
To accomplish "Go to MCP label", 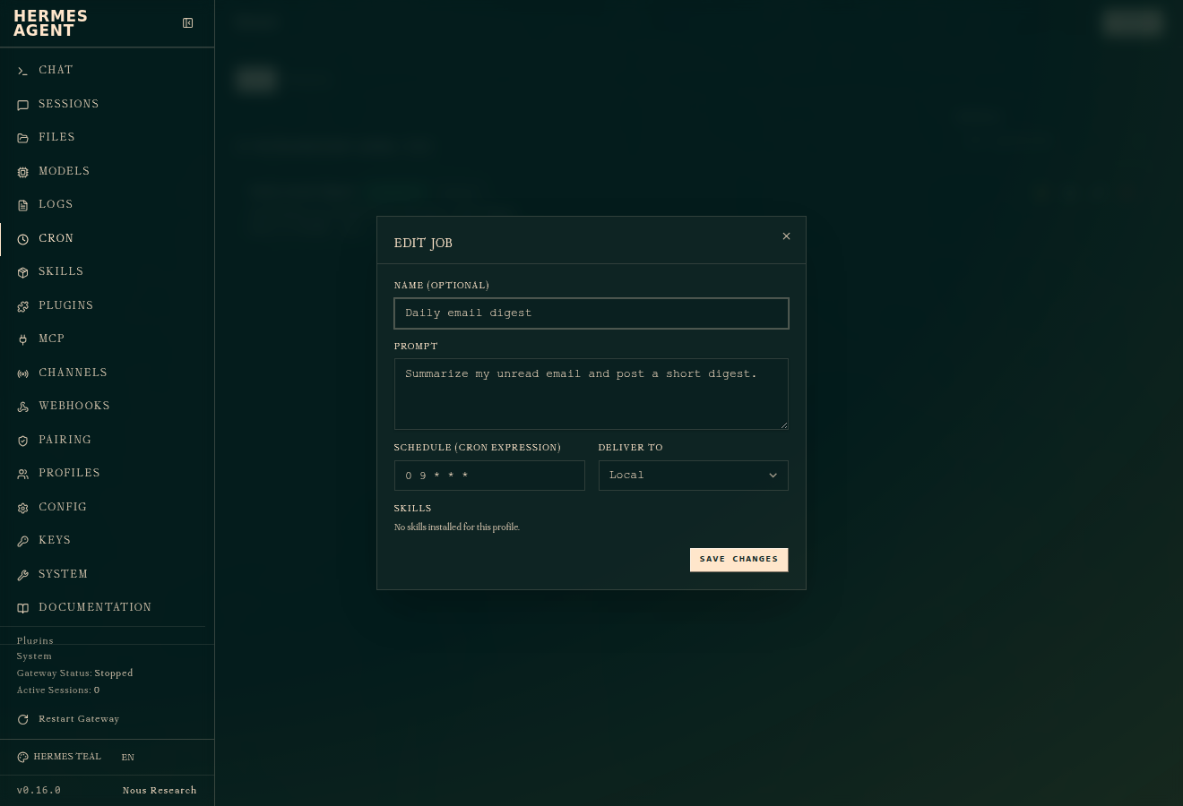I will [x=51, y=339].
